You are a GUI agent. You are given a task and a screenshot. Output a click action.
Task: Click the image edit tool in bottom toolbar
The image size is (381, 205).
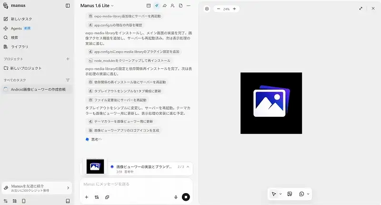coord(290,194)
